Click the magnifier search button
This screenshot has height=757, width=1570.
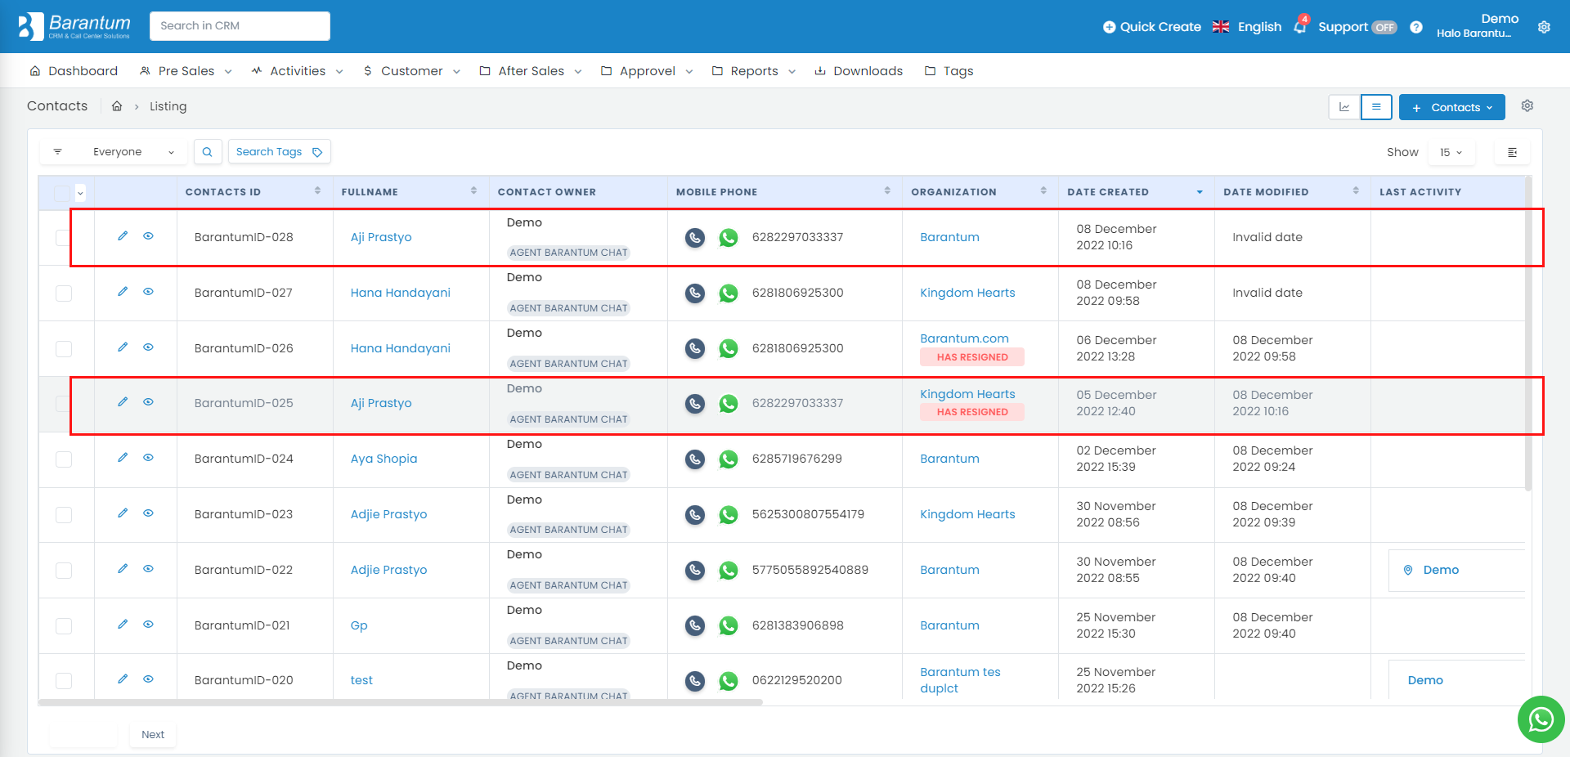coord(208,152)
